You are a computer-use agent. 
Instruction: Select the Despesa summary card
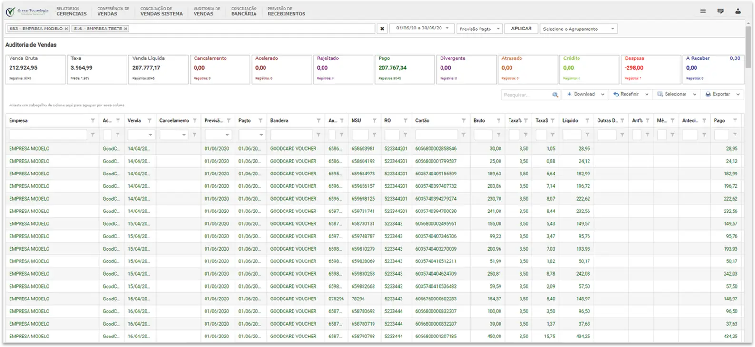point(651,69)
